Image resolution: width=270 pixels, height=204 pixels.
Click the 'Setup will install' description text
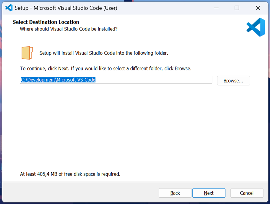point(104,53)
